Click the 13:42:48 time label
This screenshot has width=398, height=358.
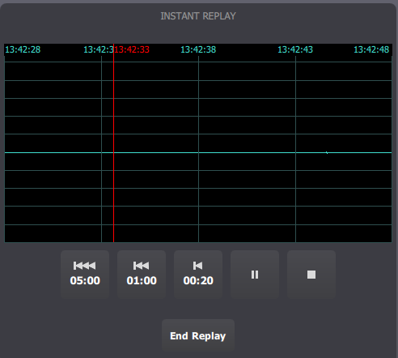371,49
